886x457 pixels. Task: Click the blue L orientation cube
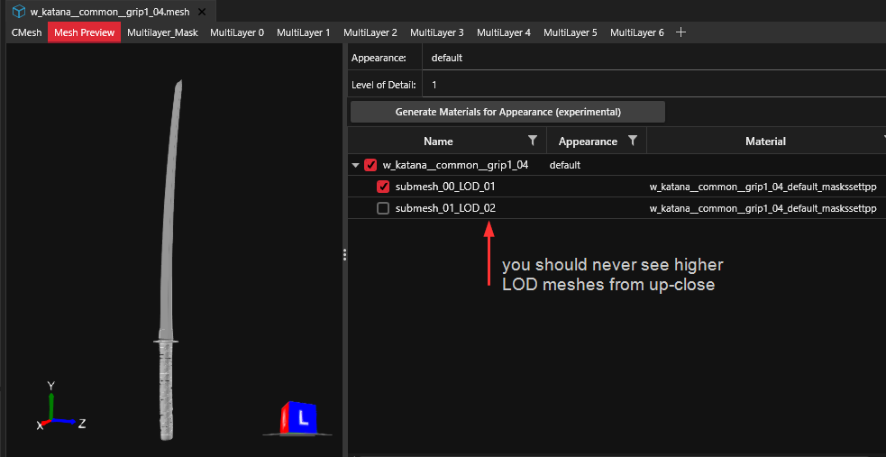302,417
